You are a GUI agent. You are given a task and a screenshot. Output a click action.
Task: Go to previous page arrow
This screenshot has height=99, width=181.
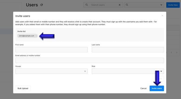[172, 52]
